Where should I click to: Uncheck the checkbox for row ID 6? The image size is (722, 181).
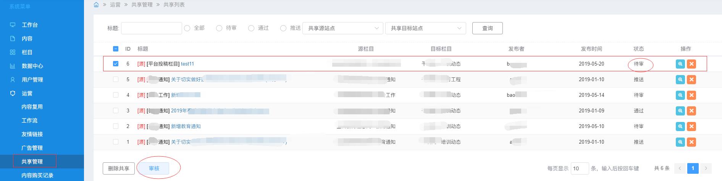[116, 64]
